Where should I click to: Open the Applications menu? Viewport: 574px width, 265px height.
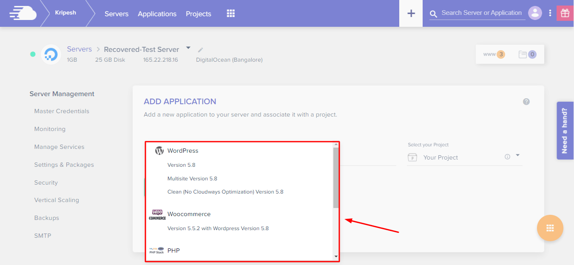(157, 14)
